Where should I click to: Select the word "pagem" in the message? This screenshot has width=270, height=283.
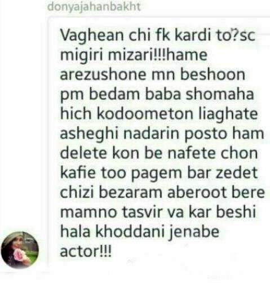[x=156, y=174]
